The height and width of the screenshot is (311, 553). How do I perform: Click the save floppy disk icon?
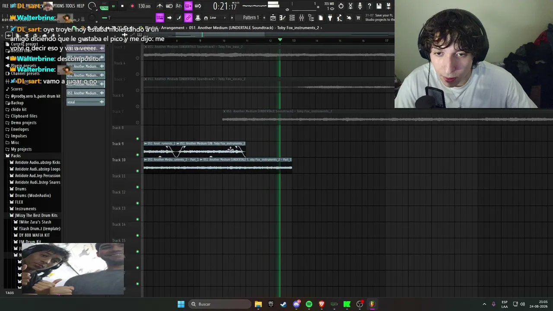(379, 6)
